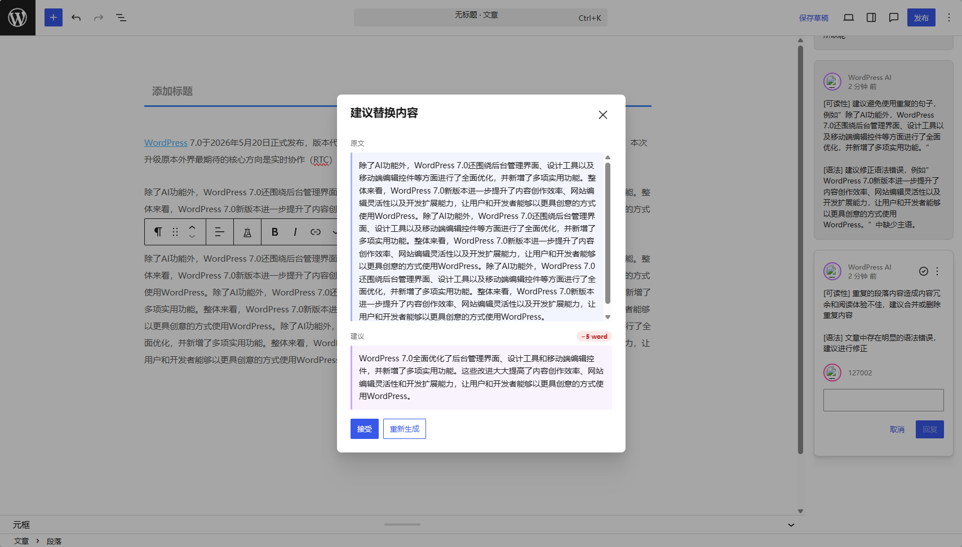Select 段落 in the breadcrumb
962x547 pixels.
(54, 541)
